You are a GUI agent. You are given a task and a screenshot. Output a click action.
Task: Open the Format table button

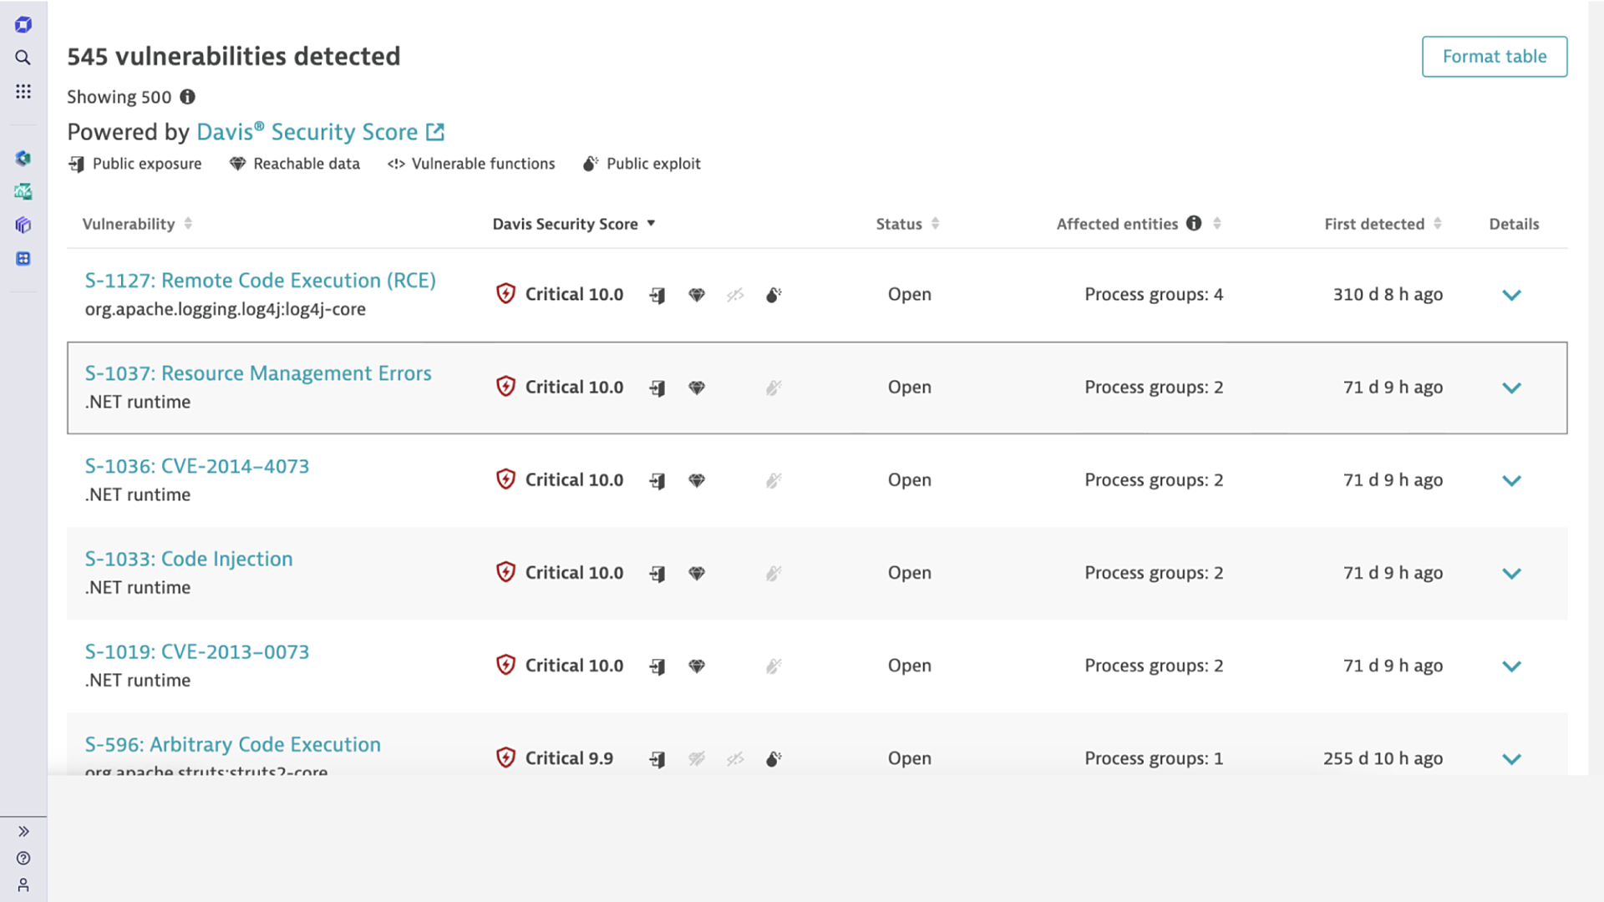(1495, 56)
